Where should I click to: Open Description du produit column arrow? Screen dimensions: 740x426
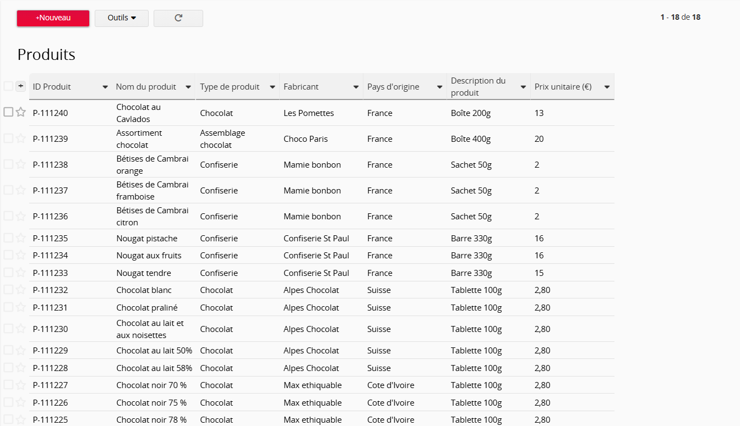523,87
